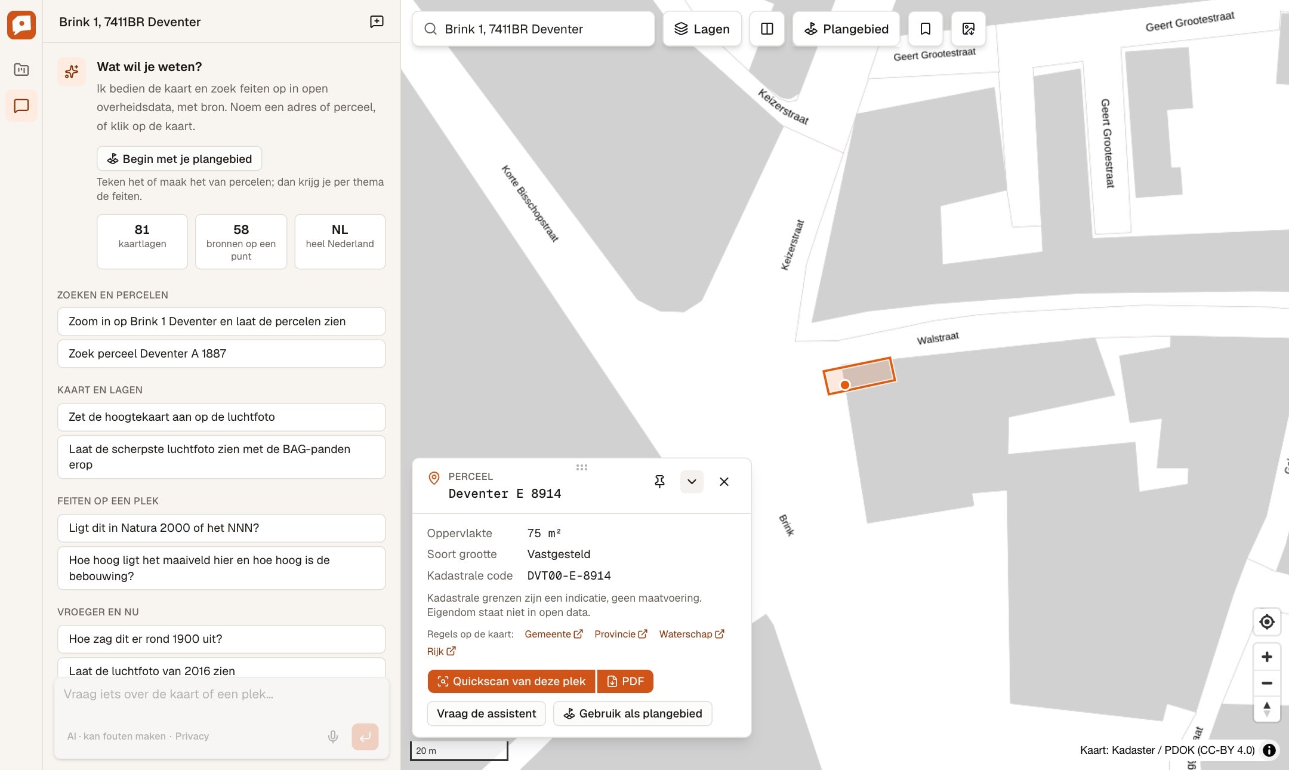Click the search magnifier icon
The image size is (1289, 770).
pos(430,29)
